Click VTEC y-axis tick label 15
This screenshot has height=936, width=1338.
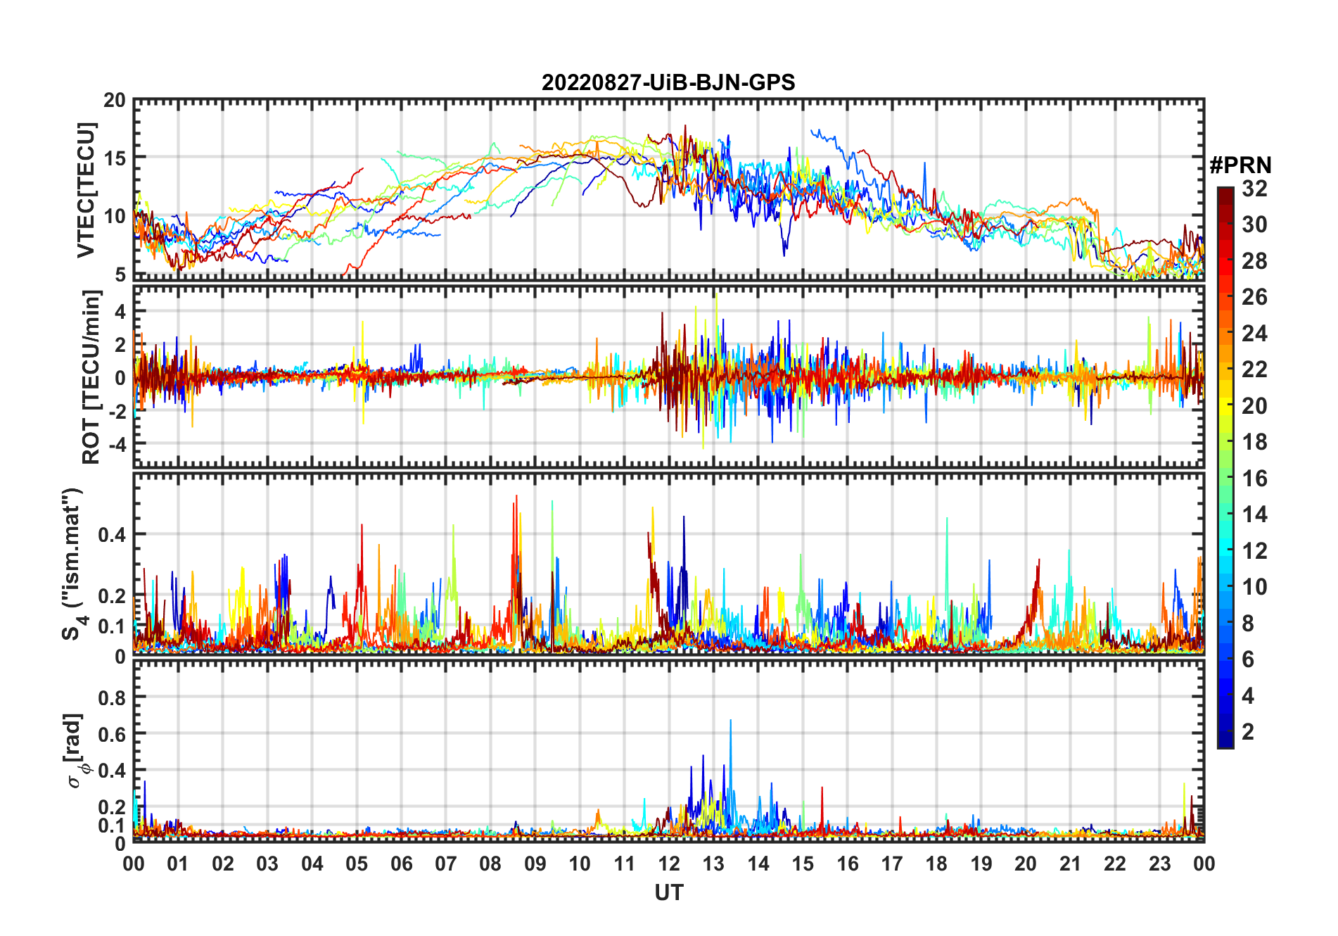pyautogui.click(x=115, y=158)
